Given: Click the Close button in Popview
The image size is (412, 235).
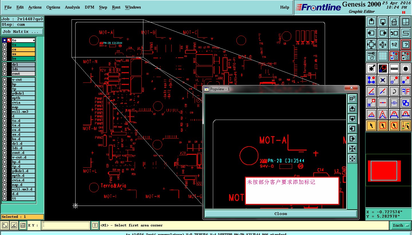Looking at the screenshot, I should (x=281, y=214).
